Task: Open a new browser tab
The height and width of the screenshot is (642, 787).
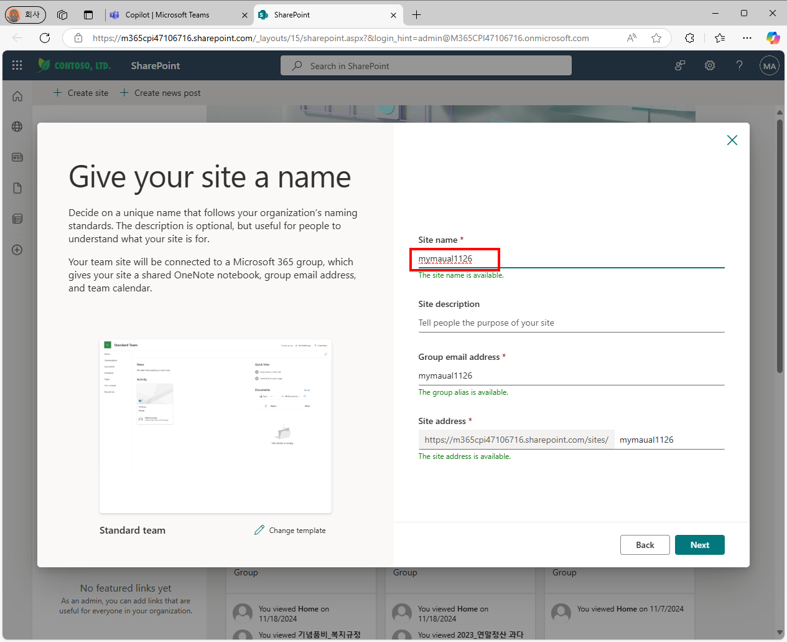Action: 416,14
